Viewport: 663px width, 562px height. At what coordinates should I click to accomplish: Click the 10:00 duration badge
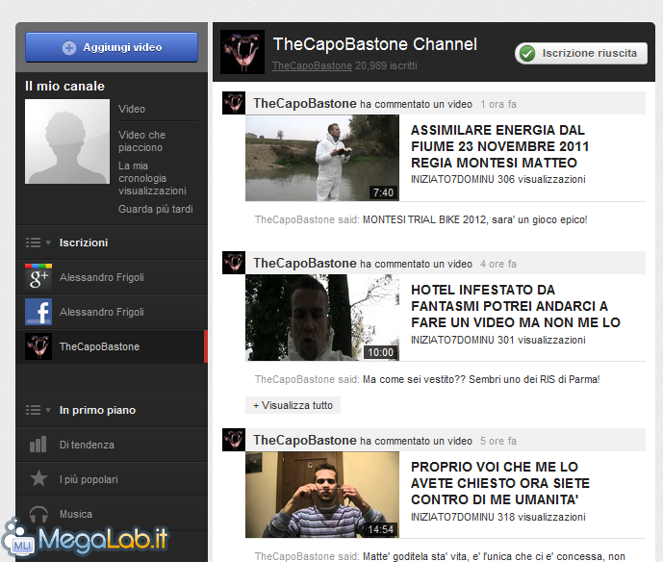(380, 352)
